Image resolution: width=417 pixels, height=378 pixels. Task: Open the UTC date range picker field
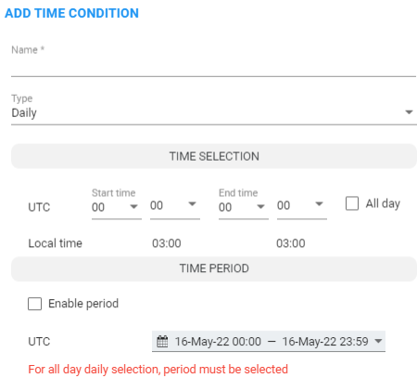coord(269,342)
